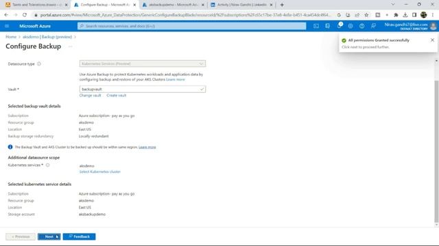This screenshot has height=246, width=439.
Task: Focus the Azure search resources box
Action: (192, 26)
